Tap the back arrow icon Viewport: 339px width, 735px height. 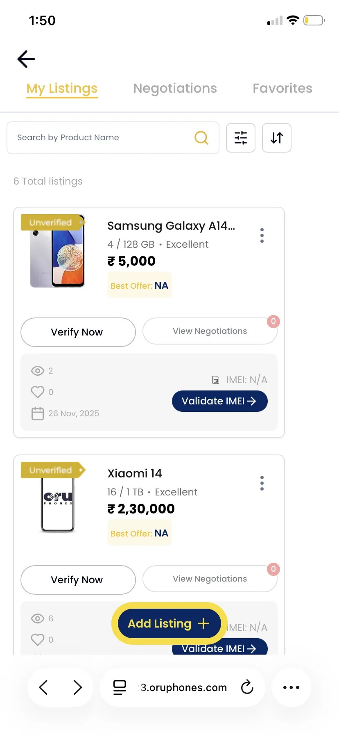pyautogui.click(x=26, y=59)
